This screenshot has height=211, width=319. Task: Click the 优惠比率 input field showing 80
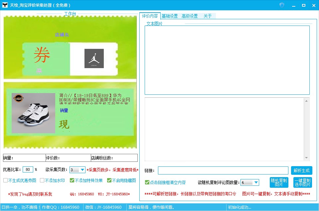[x=28, y=169]
